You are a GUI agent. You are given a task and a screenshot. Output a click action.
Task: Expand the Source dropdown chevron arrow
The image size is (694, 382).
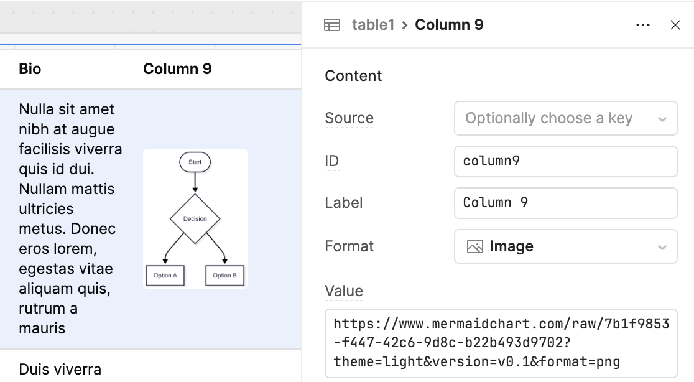(662, 119)
